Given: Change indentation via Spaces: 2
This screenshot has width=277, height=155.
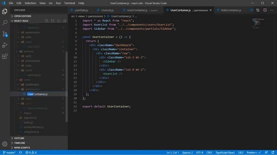Looking at the screenshot, I should (187, 152).
